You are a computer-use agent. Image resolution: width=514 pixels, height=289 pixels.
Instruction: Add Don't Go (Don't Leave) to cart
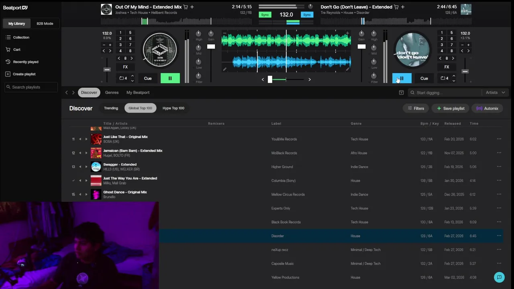396,7
